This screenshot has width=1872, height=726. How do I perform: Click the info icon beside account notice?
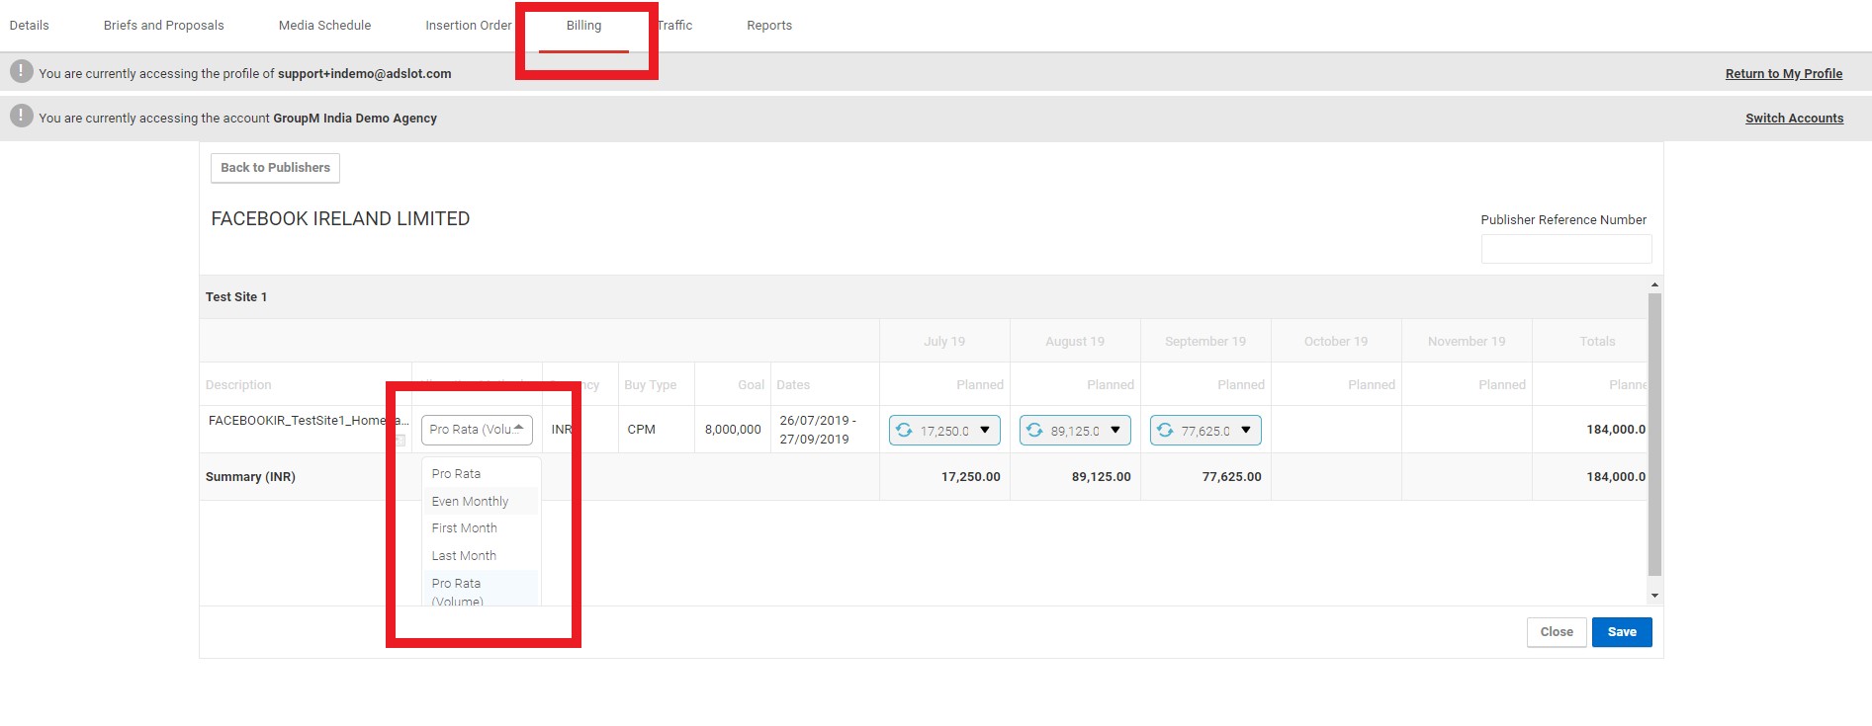(21, 116)
